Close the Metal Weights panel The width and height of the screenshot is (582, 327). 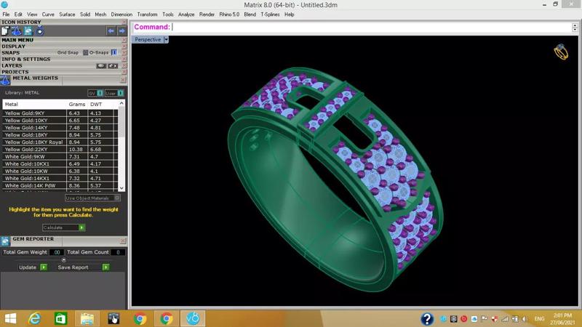(x=123, y=80)
